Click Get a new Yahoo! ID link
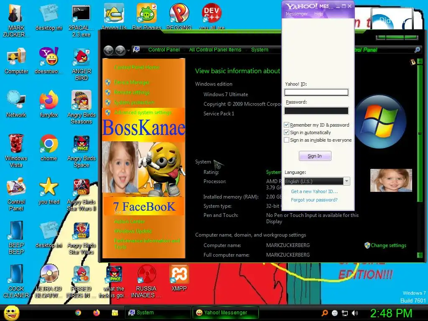This screenshot has height=321, width=428. [x=314, y=191]
